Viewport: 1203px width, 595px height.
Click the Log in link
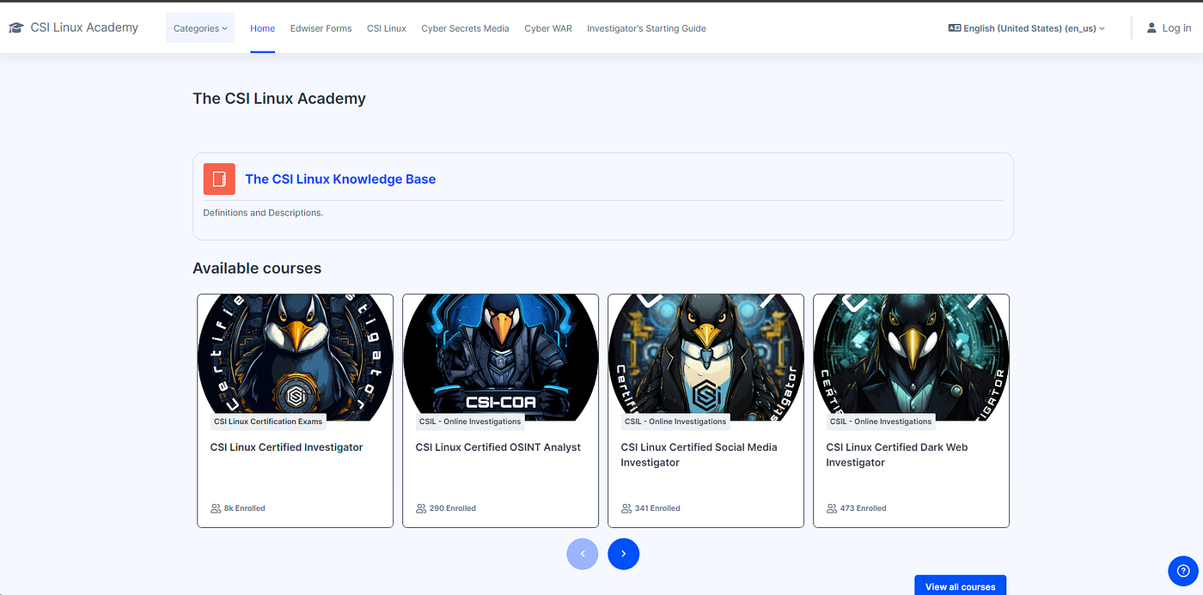tap(1176, 28)
